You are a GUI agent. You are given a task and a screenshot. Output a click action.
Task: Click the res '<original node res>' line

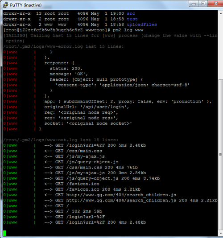(x=81, y=118)
